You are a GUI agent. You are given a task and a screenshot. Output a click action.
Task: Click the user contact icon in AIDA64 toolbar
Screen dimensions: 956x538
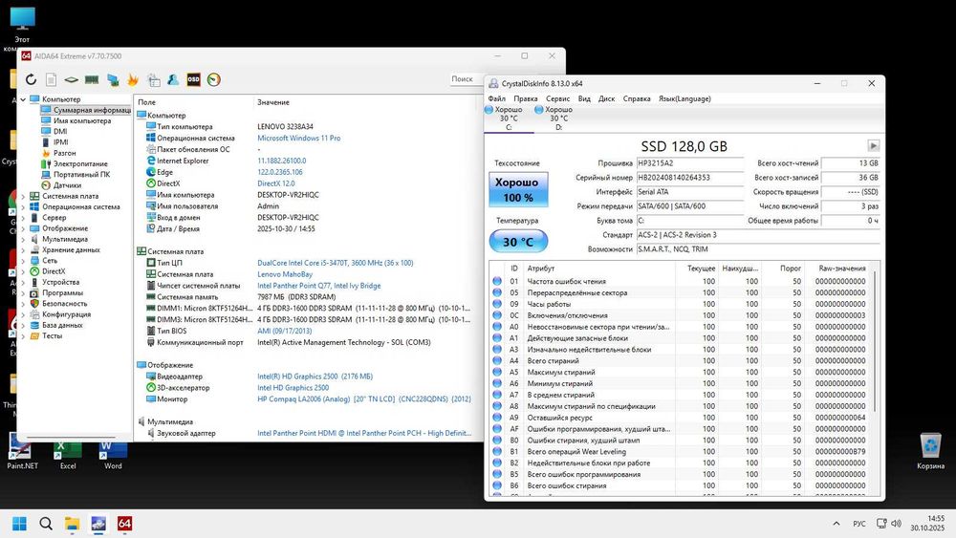(173, 80)
